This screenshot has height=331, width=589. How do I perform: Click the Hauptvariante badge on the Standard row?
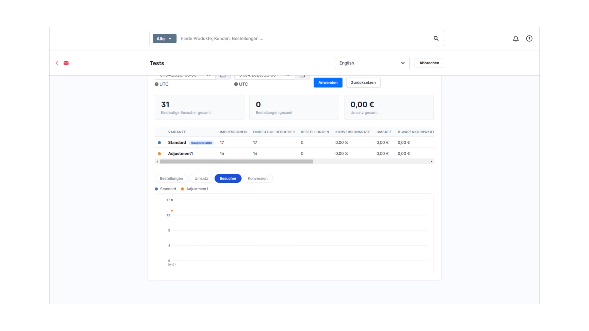(x=201, y=143)
